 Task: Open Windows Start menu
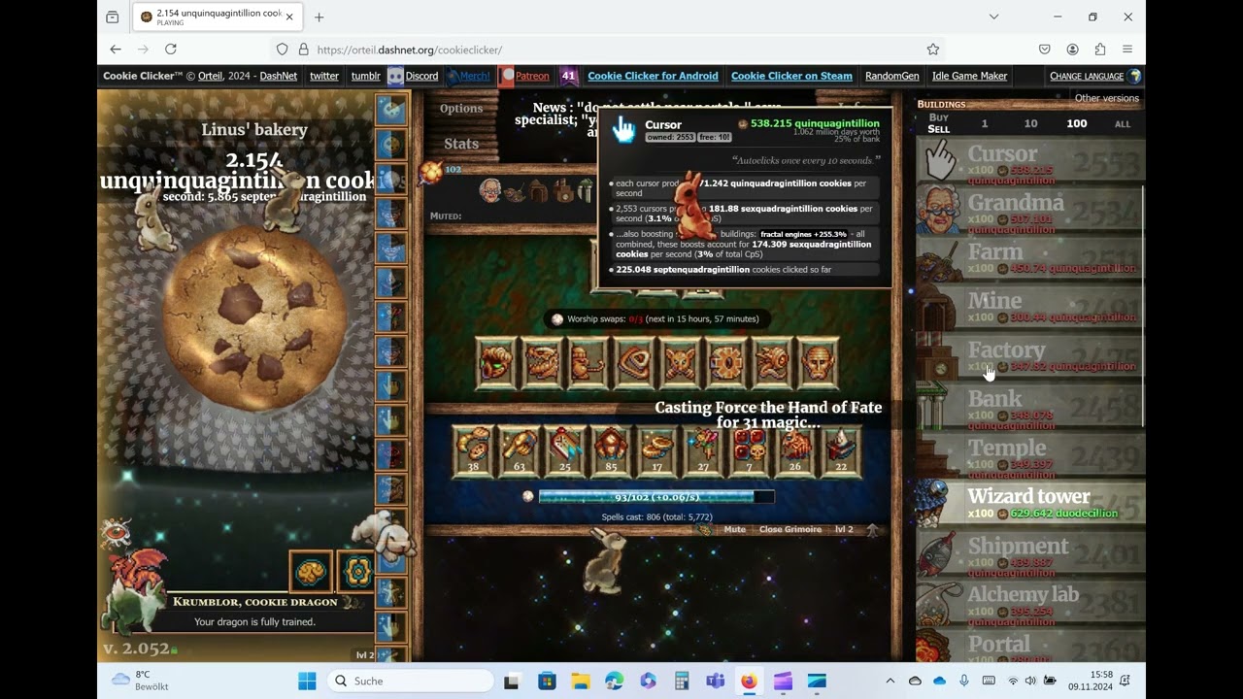[x=307, y=681]
